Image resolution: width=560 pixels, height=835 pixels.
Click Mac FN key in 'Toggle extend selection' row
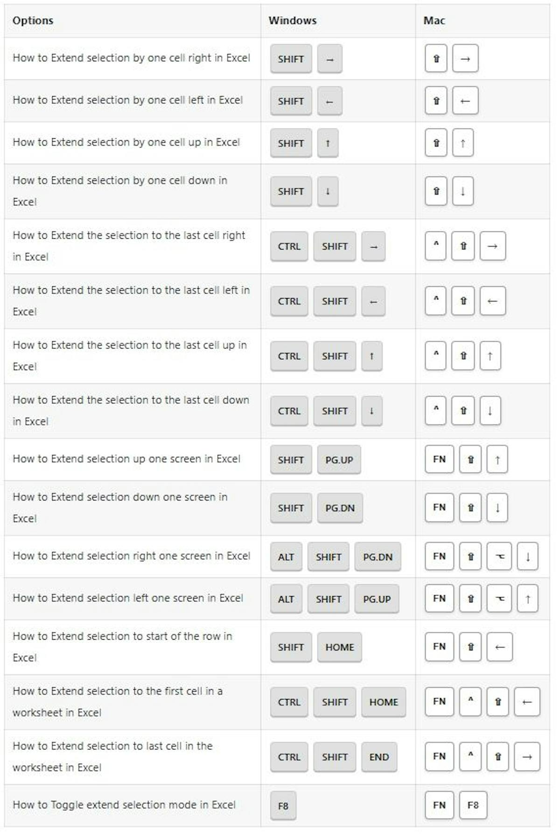click(x=439, y=805)
